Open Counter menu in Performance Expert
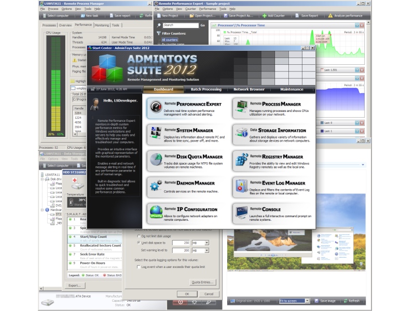415x311 pixels. (x=190, y=9)
